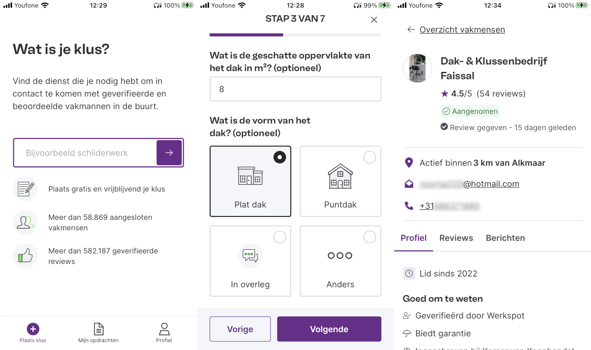Open the Profiel person icon
This screenshot has width=591, height=350.
pyautogui.click(x=164, y=329)
